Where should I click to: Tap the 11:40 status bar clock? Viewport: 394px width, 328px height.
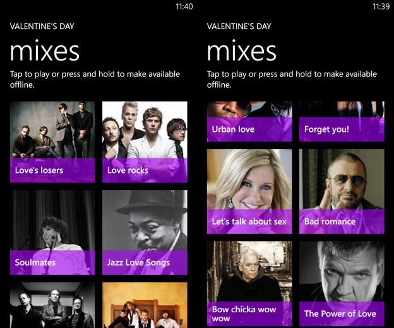coord(184,6)
